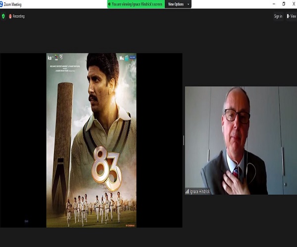Click the Zoom logo in title bar
The image size is (297, 247).
(x=1, y=4)
